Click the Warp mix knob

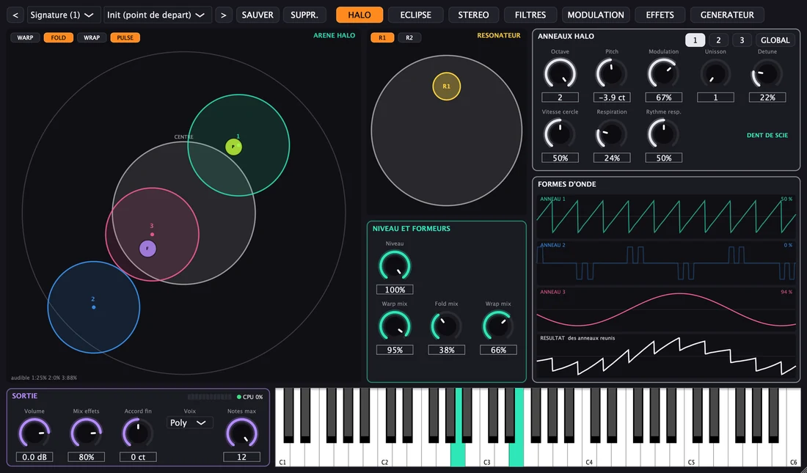tap(395, 326)
